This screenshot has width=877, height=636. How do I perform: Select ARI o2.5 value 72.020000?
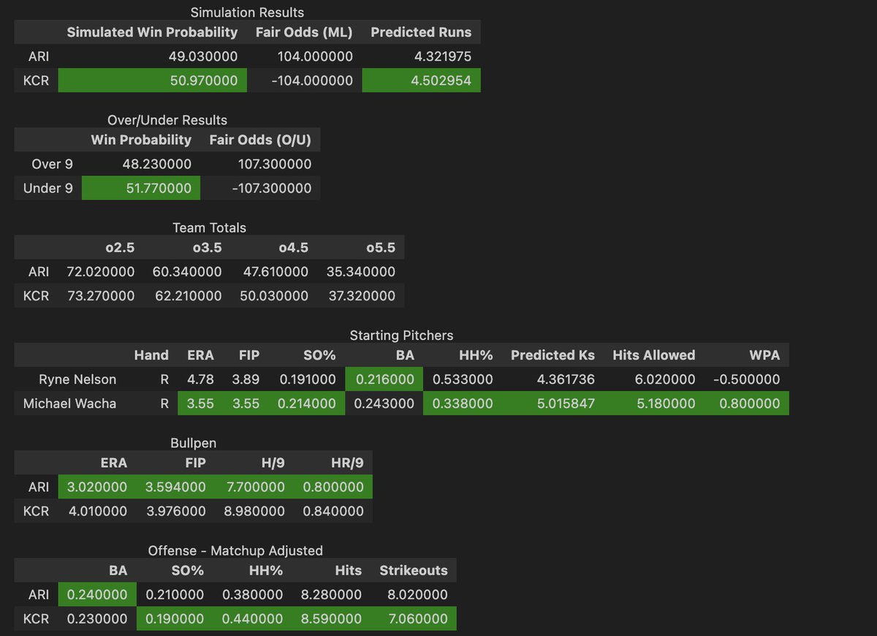pos(101,271)
